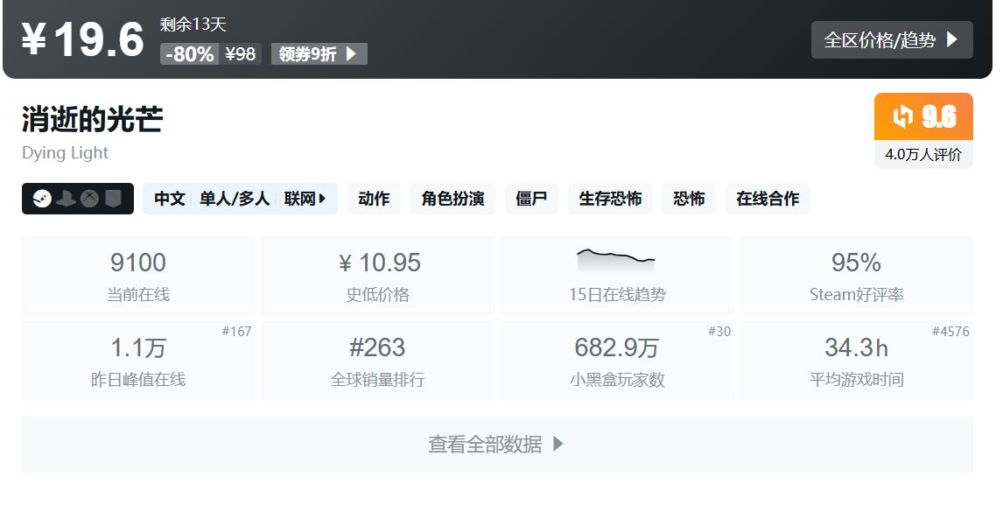The height and width of the screenshot is (512, 1003).
Task: Open 查看全部数据 full data view
Action: (x=497, y=444)
